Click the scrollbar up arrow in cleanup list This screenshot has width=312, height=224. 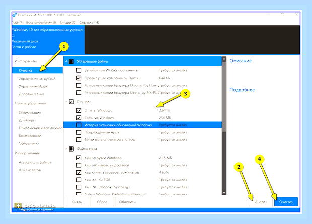click(x=224, y=59)
